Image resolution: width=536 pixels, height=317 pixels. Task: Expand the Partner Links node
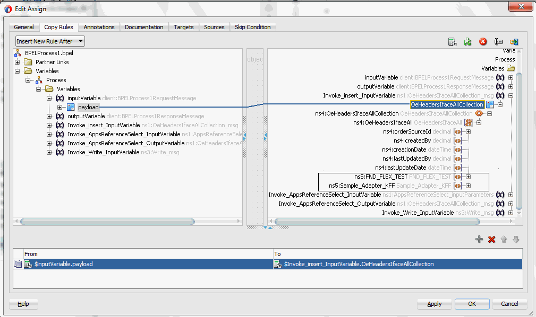click(x=17, y=62)
